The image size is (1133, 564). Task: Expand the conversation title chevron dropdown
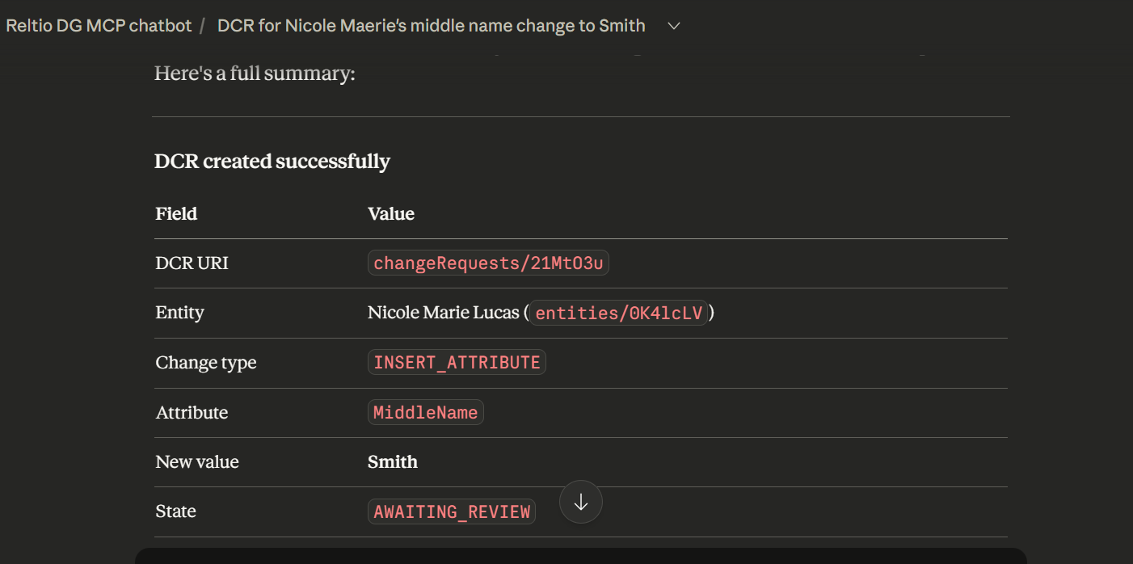(x=674, y=26)
